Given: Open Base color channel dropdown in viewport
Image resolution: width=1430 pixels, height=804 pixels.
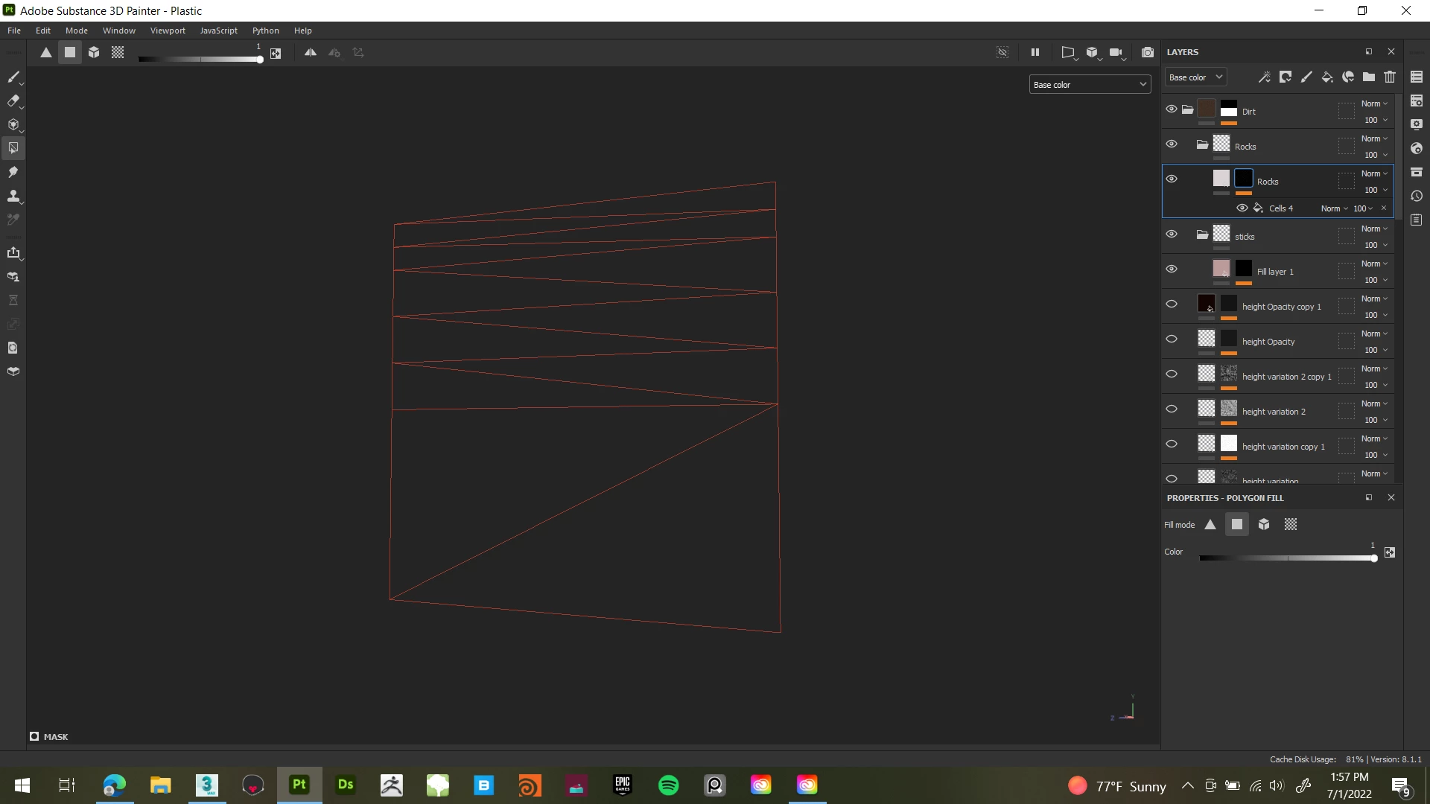Looking at the screenshot, I should pos(1090,85).
